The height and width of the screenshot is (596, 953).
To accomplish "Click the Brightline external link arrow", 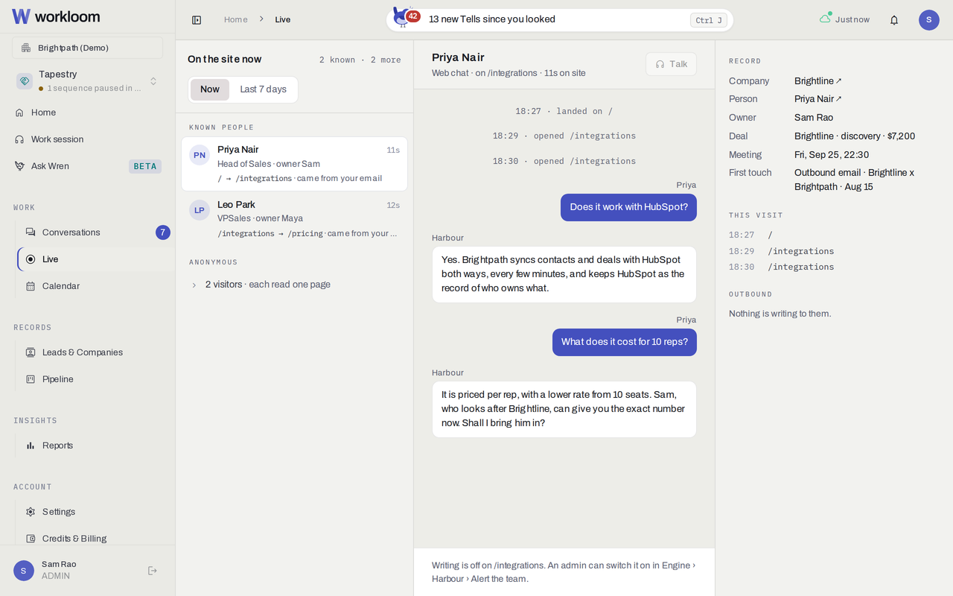I will 839,80.
